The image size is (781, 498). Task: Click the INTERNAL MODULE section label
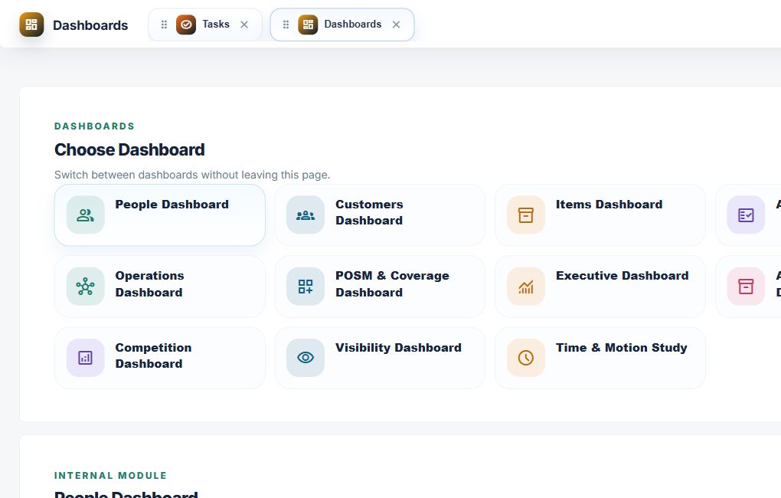tap(110, 476)
